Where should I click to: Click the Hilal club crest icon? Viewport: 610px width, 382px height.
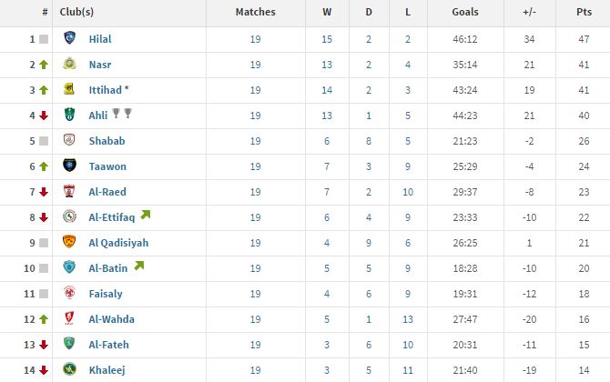tap(69, 37)
